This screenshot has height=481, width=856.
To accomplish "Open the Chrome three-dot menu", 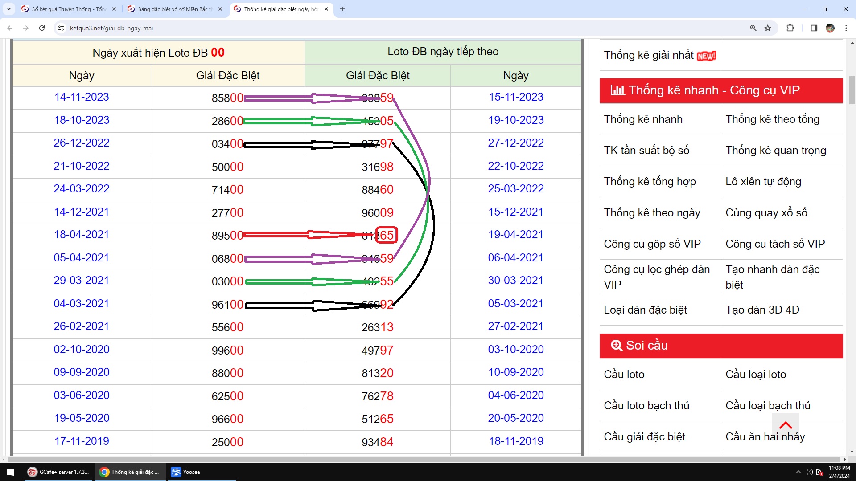I will (x=846, y=28).
